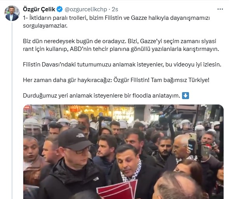Click the sentence 'Her zaman daha gür haykıracağız'
The width and height of the screenshot is (229, 199).
[116, 80]
